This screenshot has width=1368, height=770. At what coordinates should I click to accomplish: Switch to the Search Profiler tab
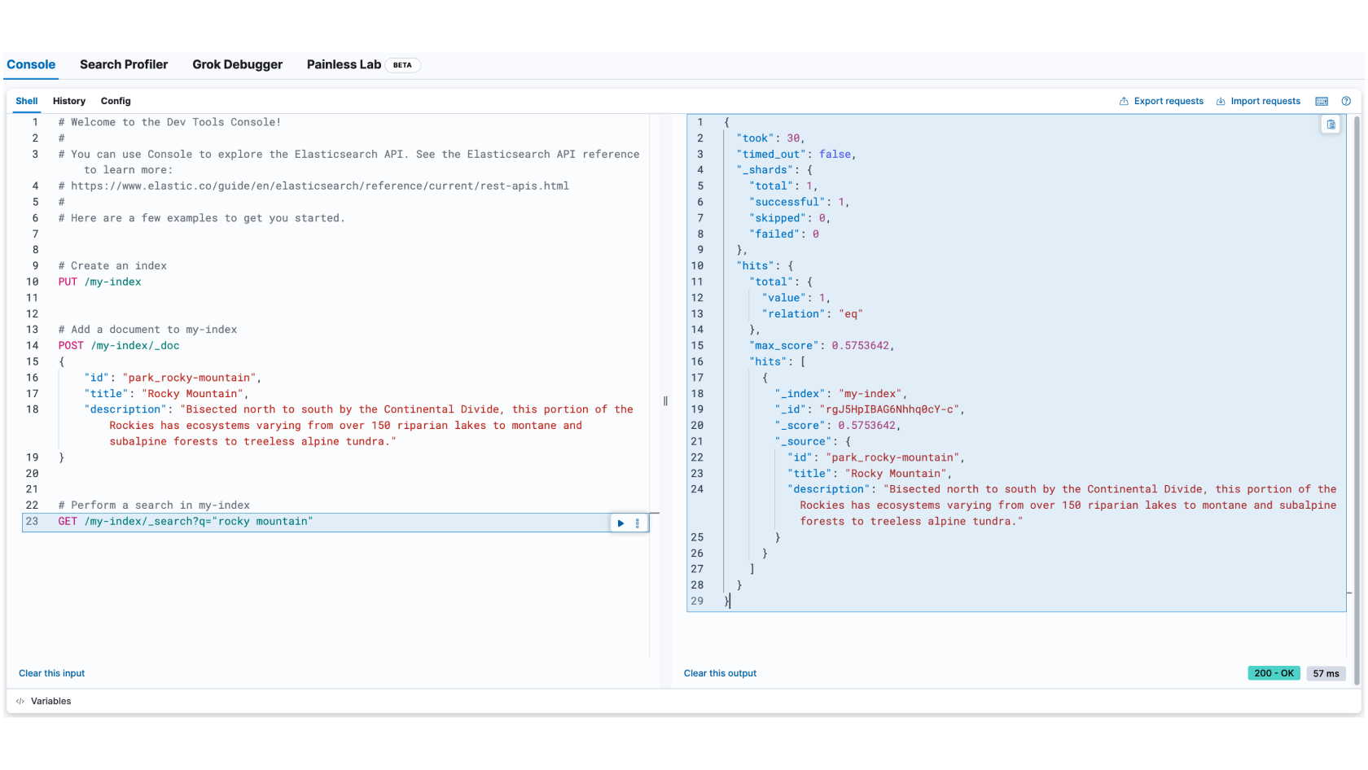tap(124, 65)
